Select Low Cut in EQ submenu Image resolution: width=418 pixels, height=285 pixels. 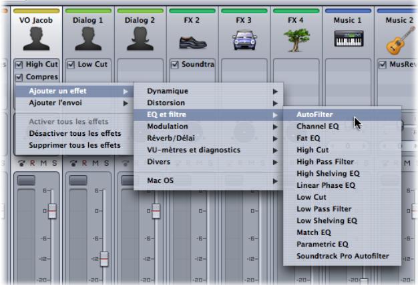click(343, 197)
